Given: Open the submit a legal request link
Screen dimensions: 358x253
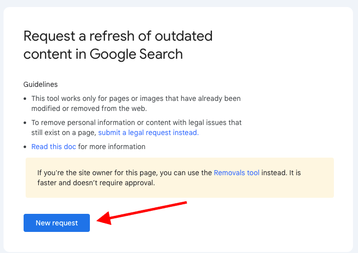Looking at the screenshot, I should pyautogui.click(x=148, y=133).
